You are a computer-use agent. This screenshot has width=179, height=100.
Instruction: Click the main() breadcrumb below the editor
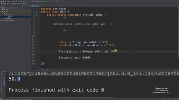click(47, 69)
